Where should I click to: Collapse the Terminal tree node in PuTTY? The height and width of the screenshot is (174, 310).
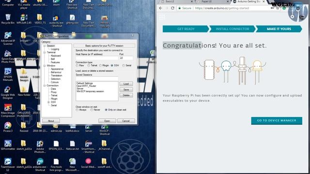45,53
